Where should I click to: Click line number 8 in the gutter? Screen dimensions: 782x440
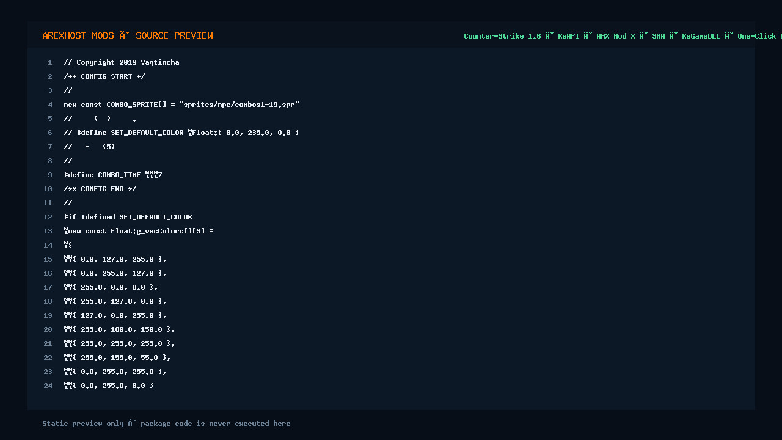click(x=50, y=161)
